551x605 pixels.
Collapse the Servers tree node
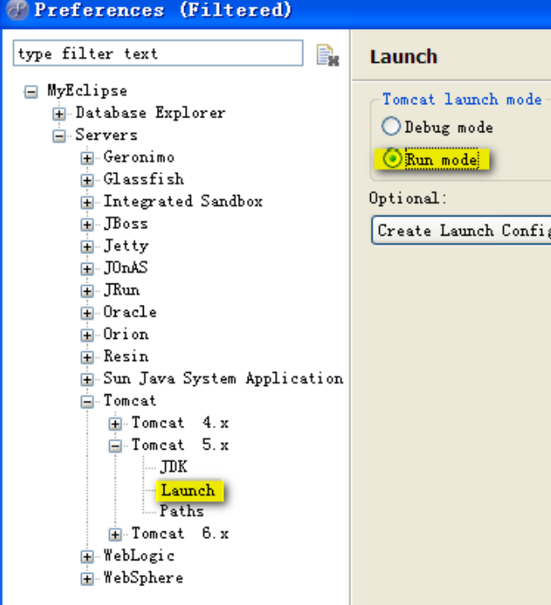[x=59, y=136]
